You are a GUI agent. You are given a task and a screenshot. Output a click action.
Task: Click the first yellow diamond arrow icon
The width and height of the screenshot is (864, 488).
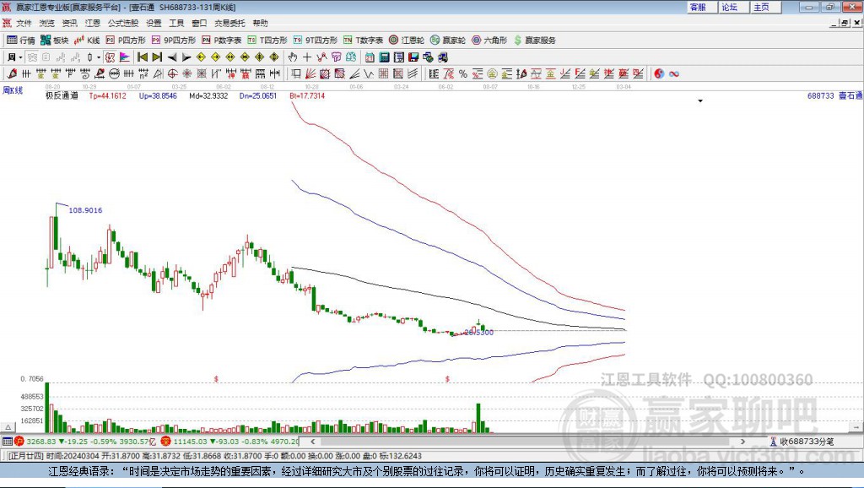tap(201, 57)
